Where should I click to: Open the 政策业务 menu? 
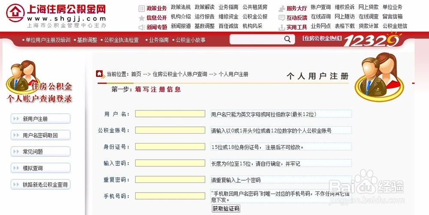tap(157, 9)
